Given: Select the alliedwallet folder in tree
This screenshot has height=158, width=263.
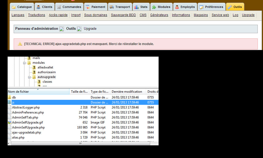Looking at the screenshot, I should [45, 67].
